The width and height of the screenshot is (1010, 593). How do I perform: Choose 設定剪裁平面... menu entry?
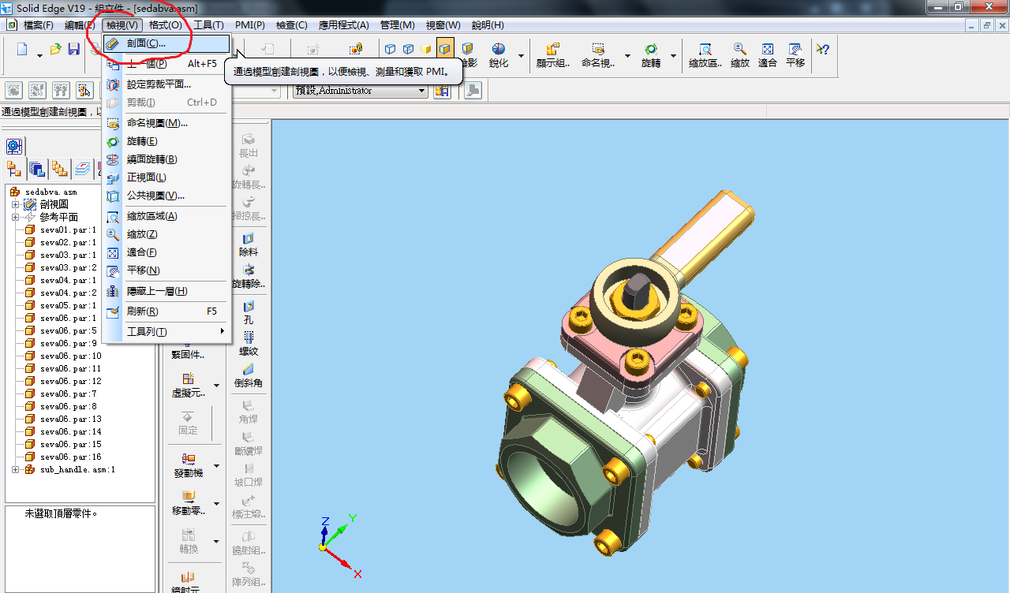click(x=166, y=84)
